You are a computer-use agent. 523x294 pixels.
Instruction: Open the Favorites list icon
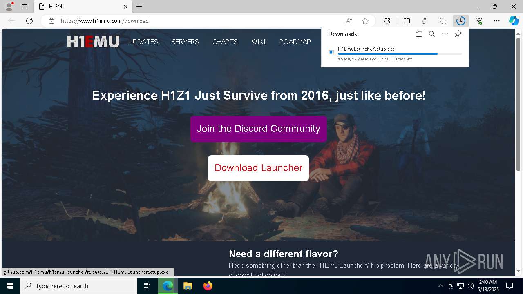pyautogui.click(x=425, y=21)
